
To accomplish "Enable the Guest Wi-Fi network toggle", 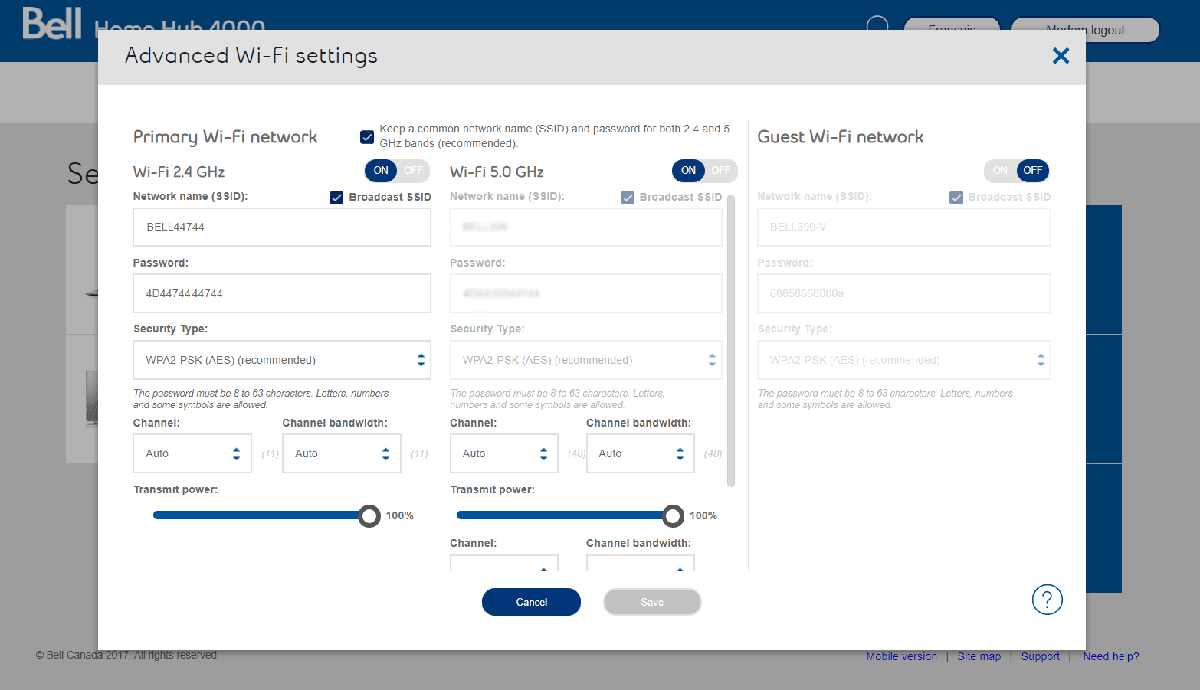I will 999,171.
